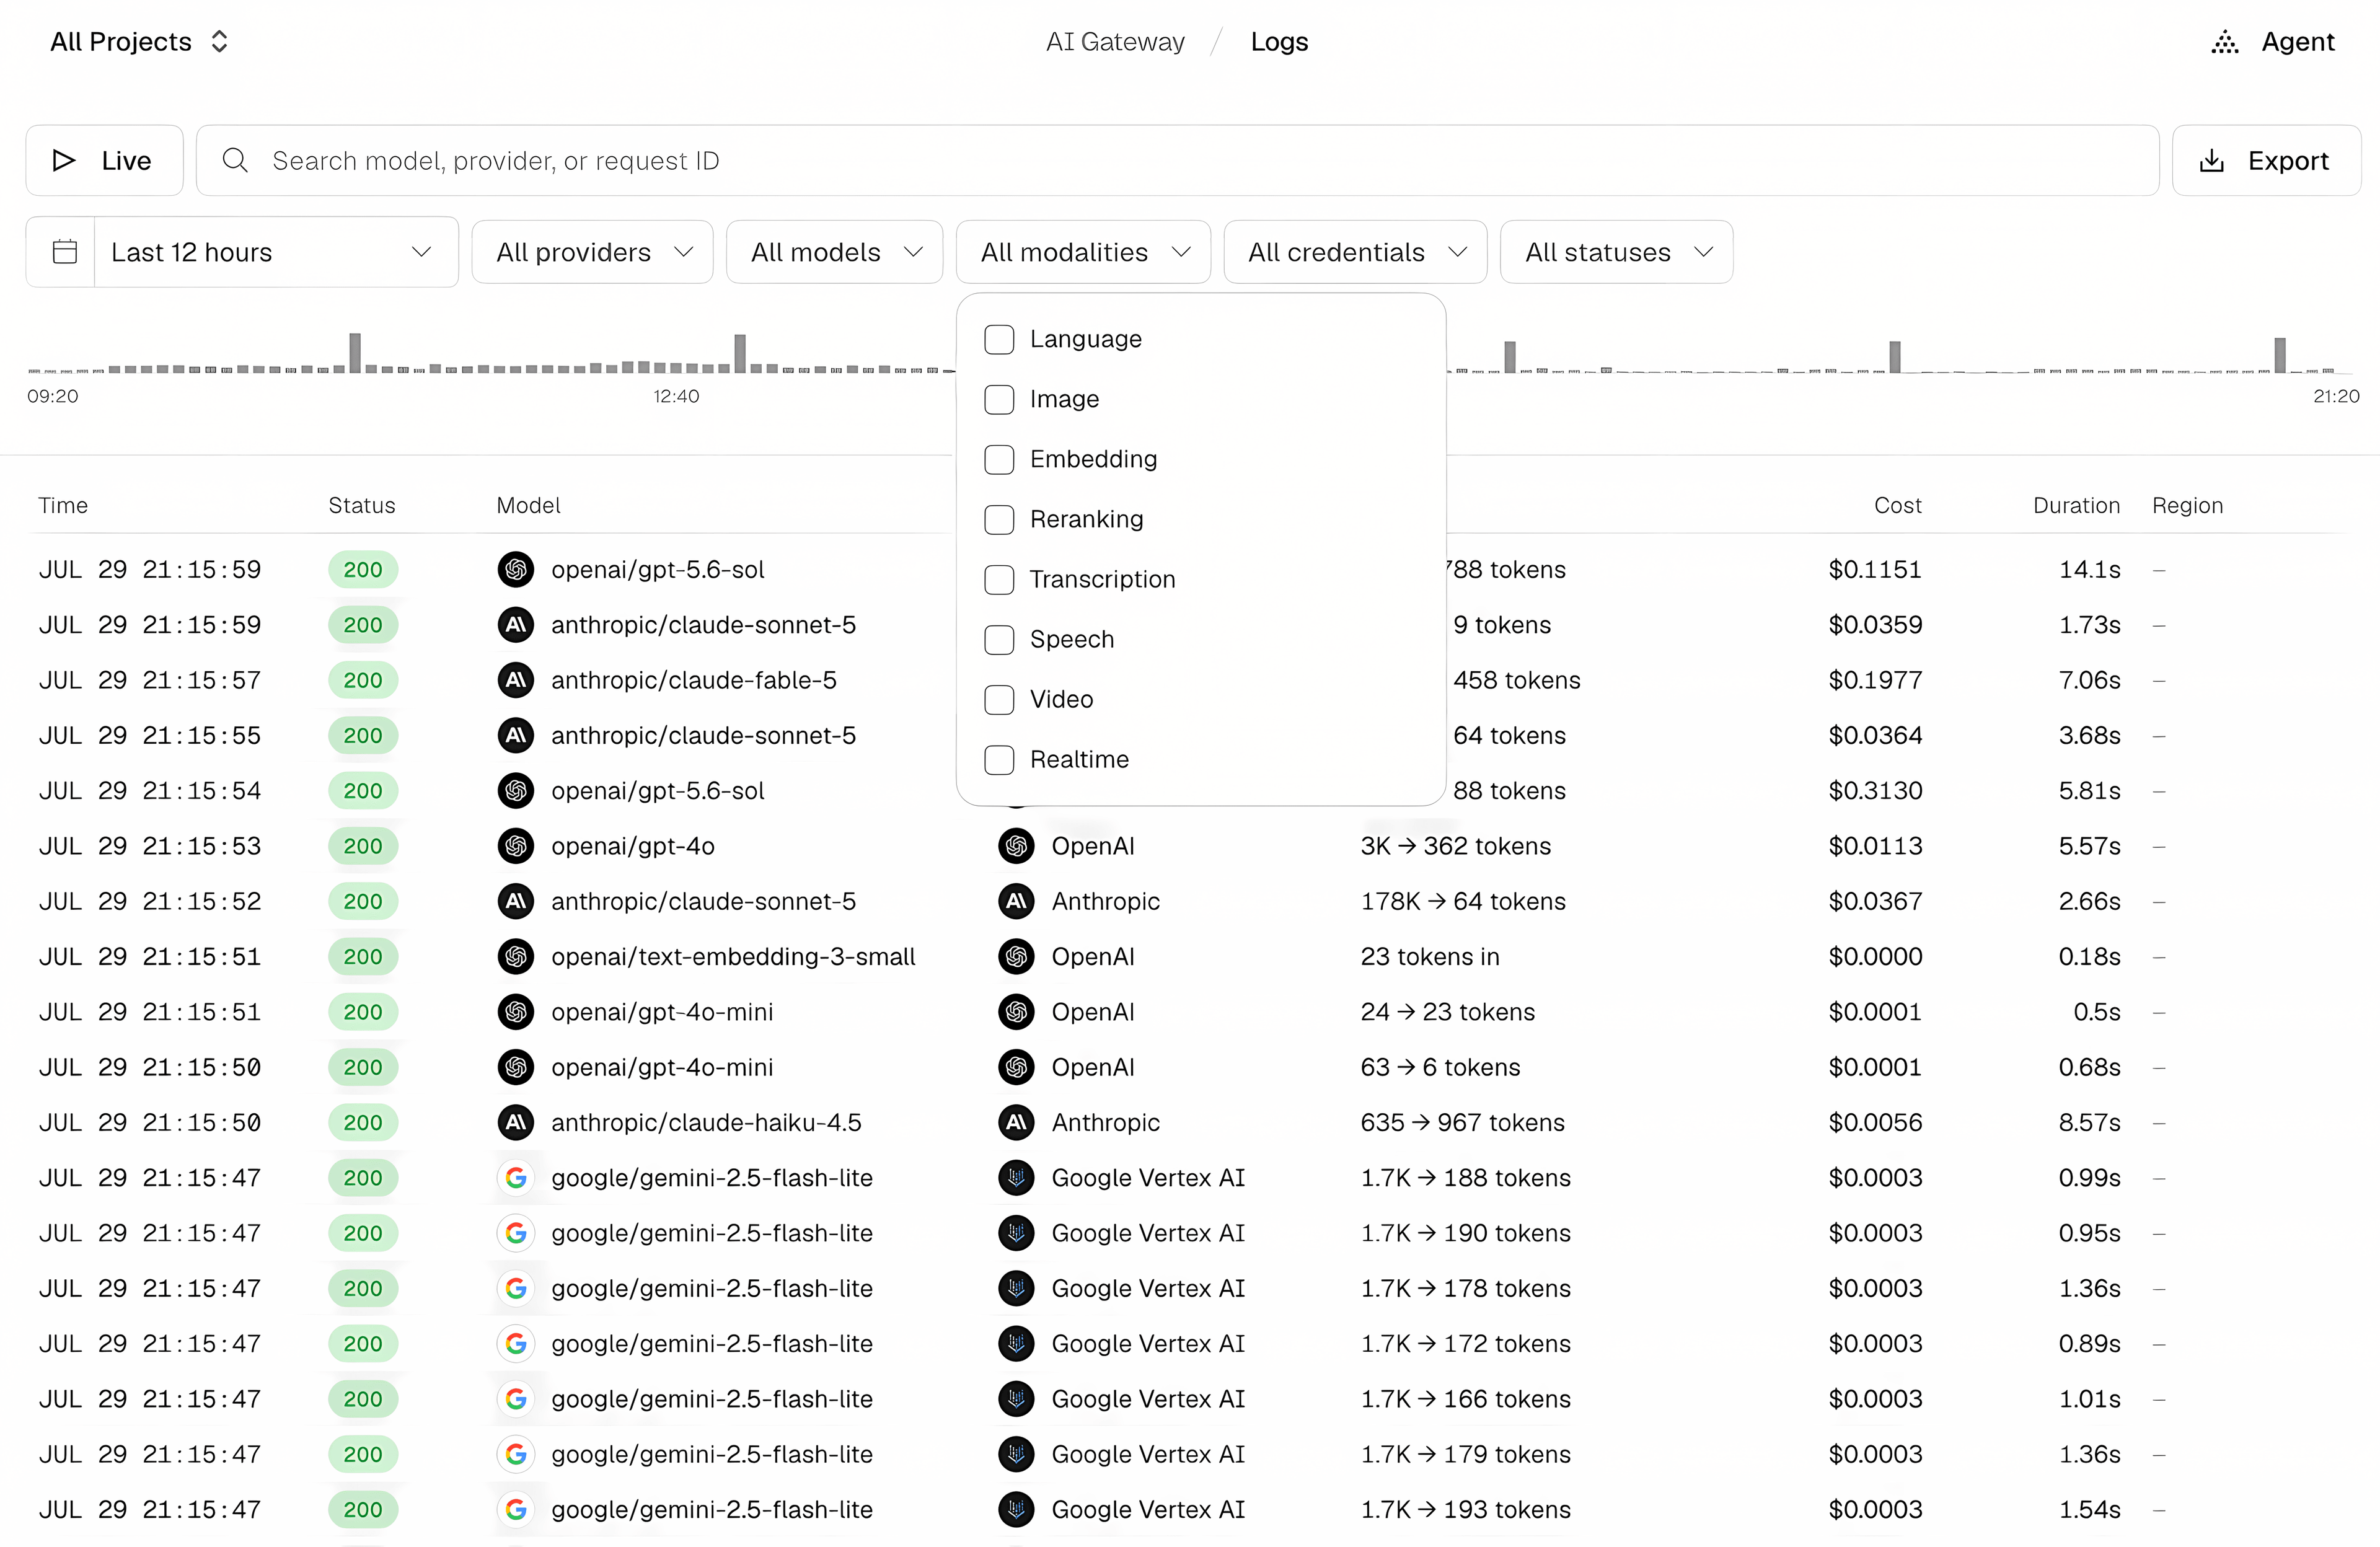Click the Anthropic provider icon on the claude-haiku-4.5 row
This screenshot has height=1547, width=2380.
click(x=1016, y=1123)
